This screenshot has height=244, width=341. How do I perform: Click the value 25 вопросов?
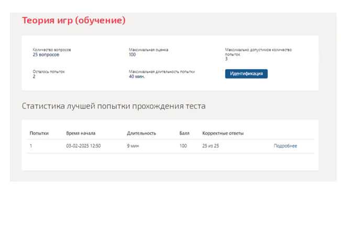[x=46, y=54]
